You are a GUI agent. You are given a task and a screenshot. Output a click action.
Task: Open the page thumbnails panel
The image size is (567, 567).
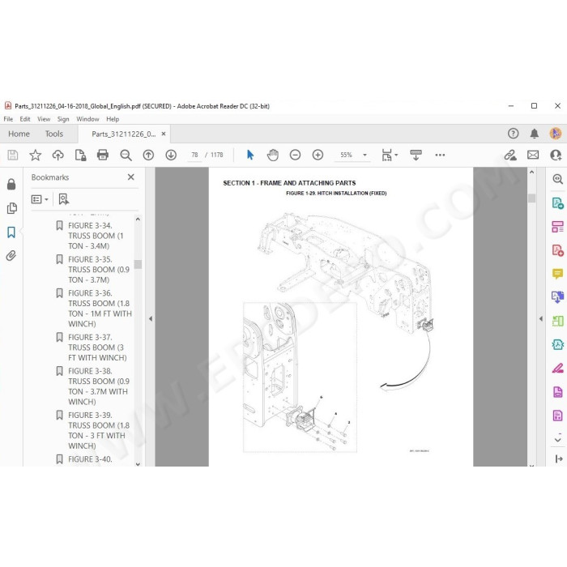[11, 208]
